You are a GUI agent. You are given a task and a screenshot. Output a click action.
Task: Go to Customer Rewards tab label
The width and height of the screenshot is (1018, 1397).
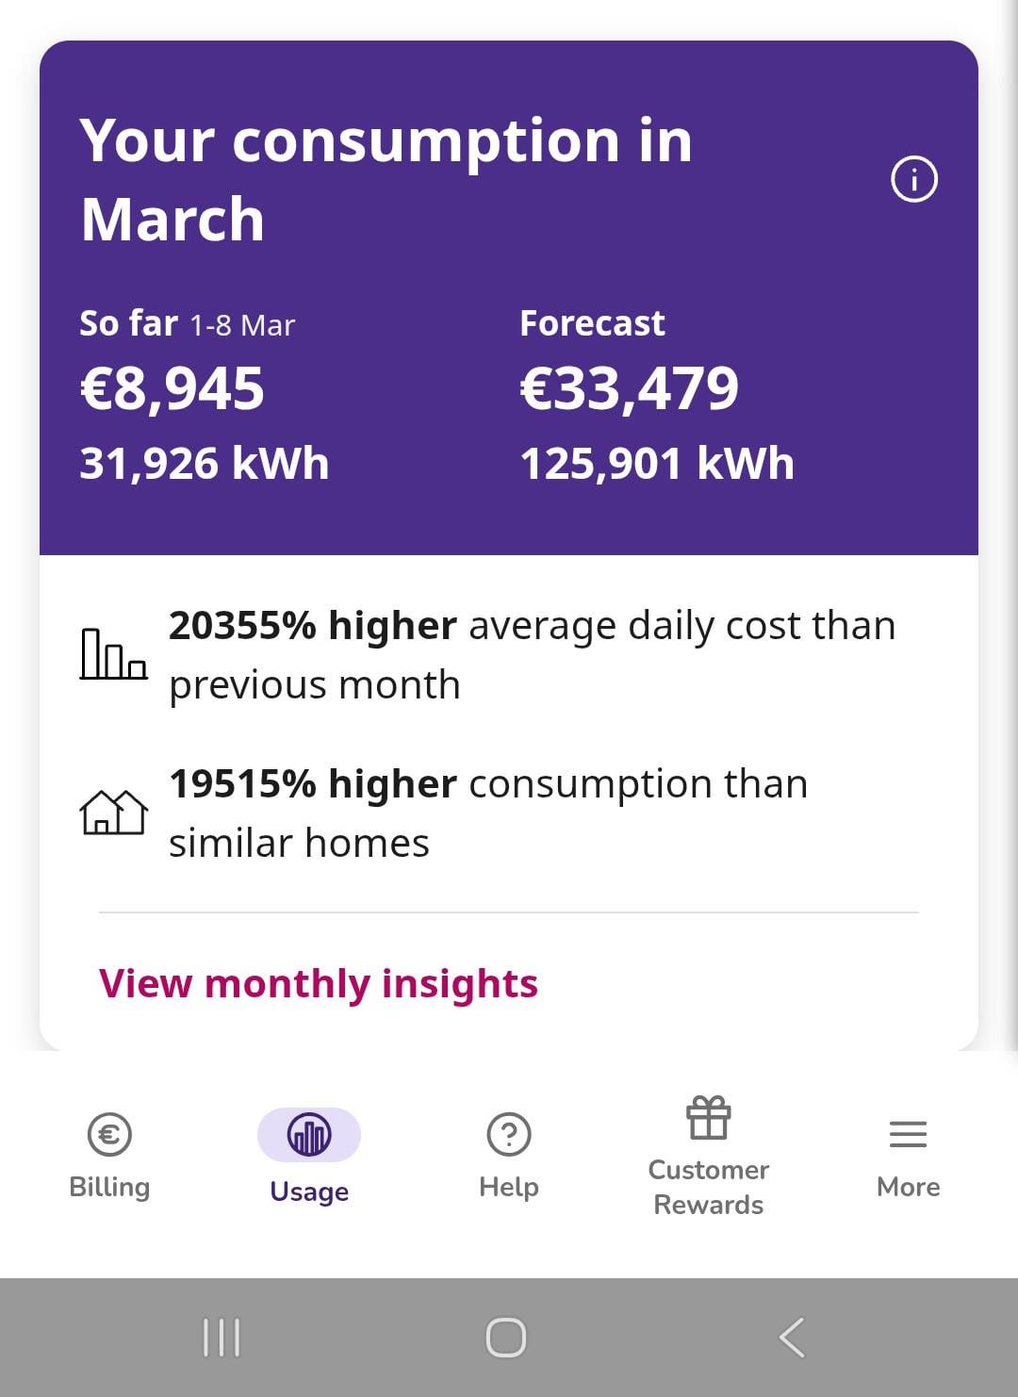coord(708,1187)
